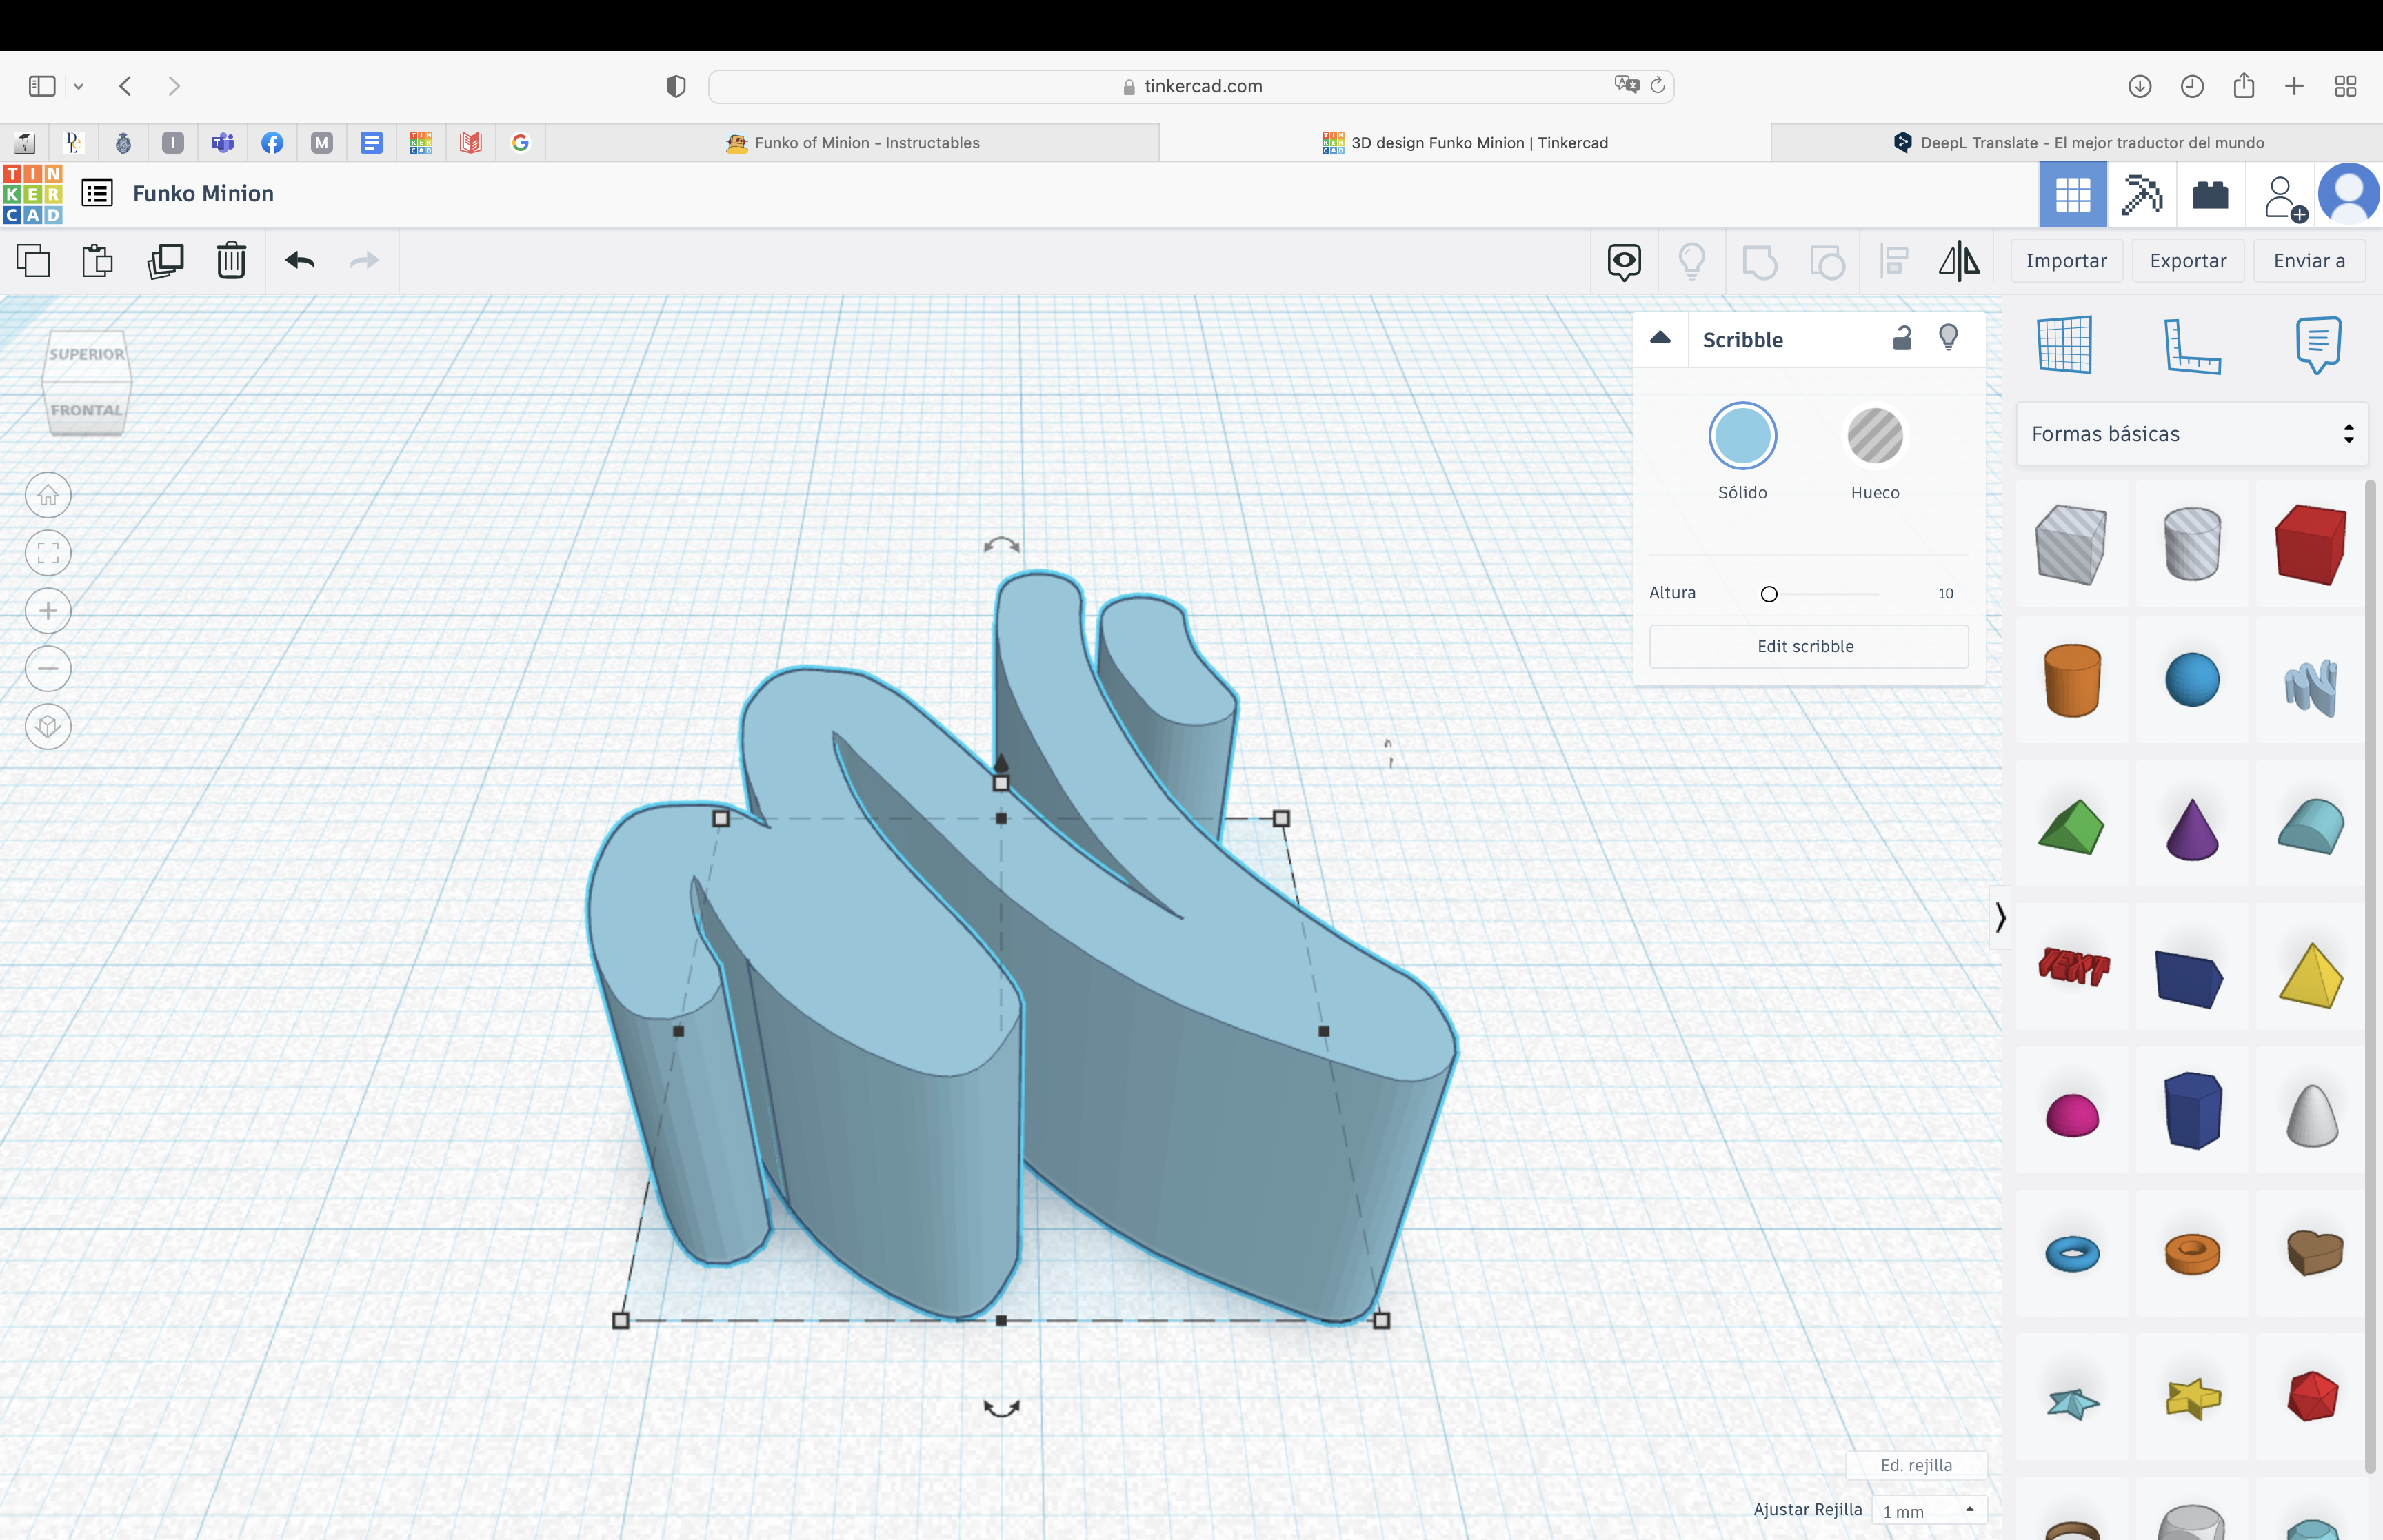This screenshot has height=1540, width=2383.
Task: Open the Notes tool
Action: [2319, 345]
